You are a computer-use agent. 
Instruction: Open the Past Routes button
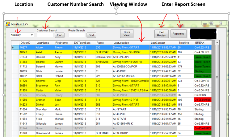(162, 34)
